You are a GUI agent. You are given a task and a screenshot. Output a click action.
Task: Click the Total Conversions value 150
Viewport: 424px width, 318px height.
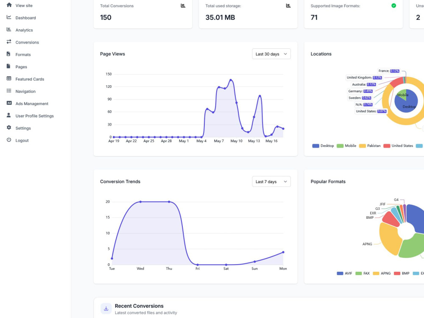[106, 17]
